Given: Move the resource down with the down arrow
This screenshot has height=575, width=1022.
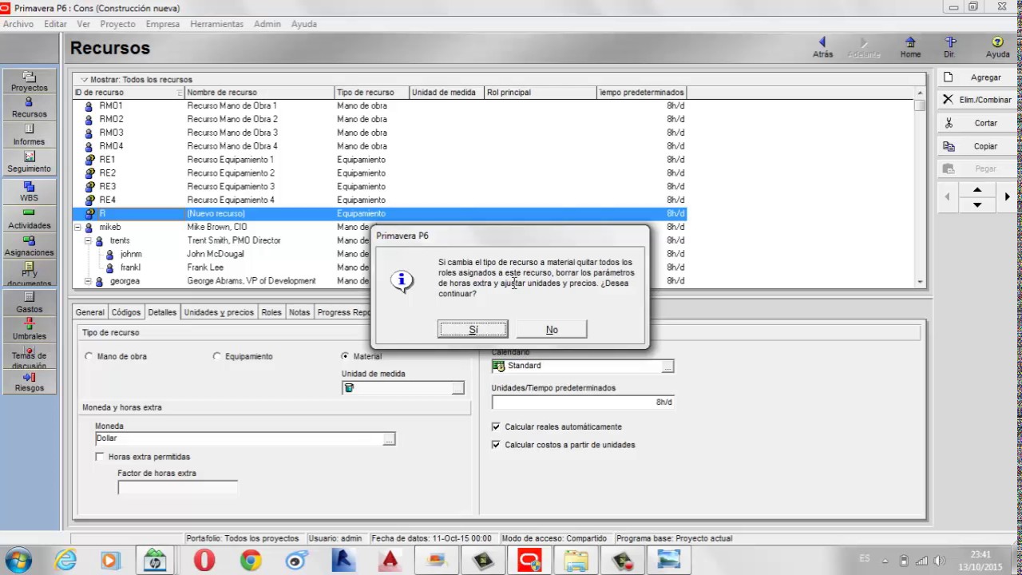Looking at the screenshot, I should click(977, 205).
